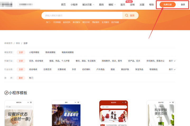Select 全部 in 模板类型 filter
This screenshot has height=126, width=190.
(x=21, y=52)
